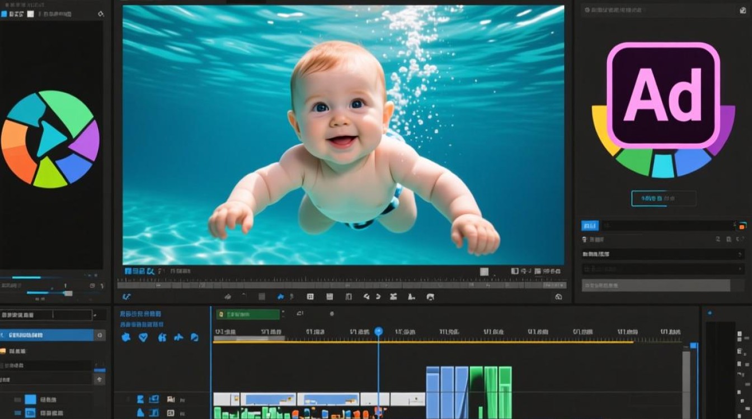Click the green timecode field above the timeline
The image size is (752, 419).
[x=248, y=315]
